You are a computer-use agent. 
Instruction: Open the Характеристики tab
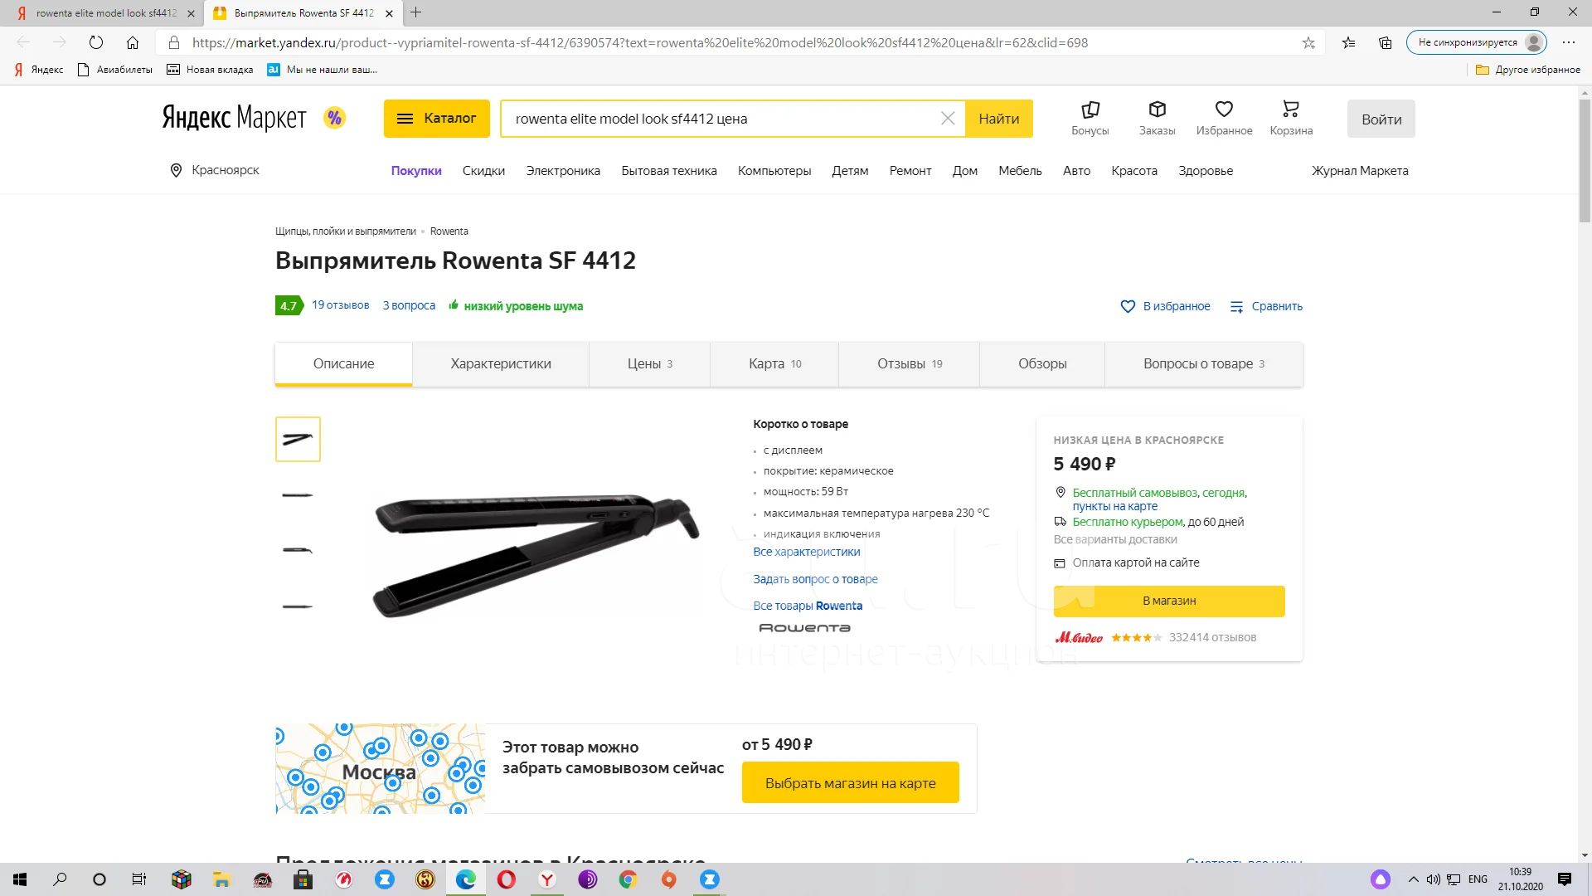coord(500,363)
